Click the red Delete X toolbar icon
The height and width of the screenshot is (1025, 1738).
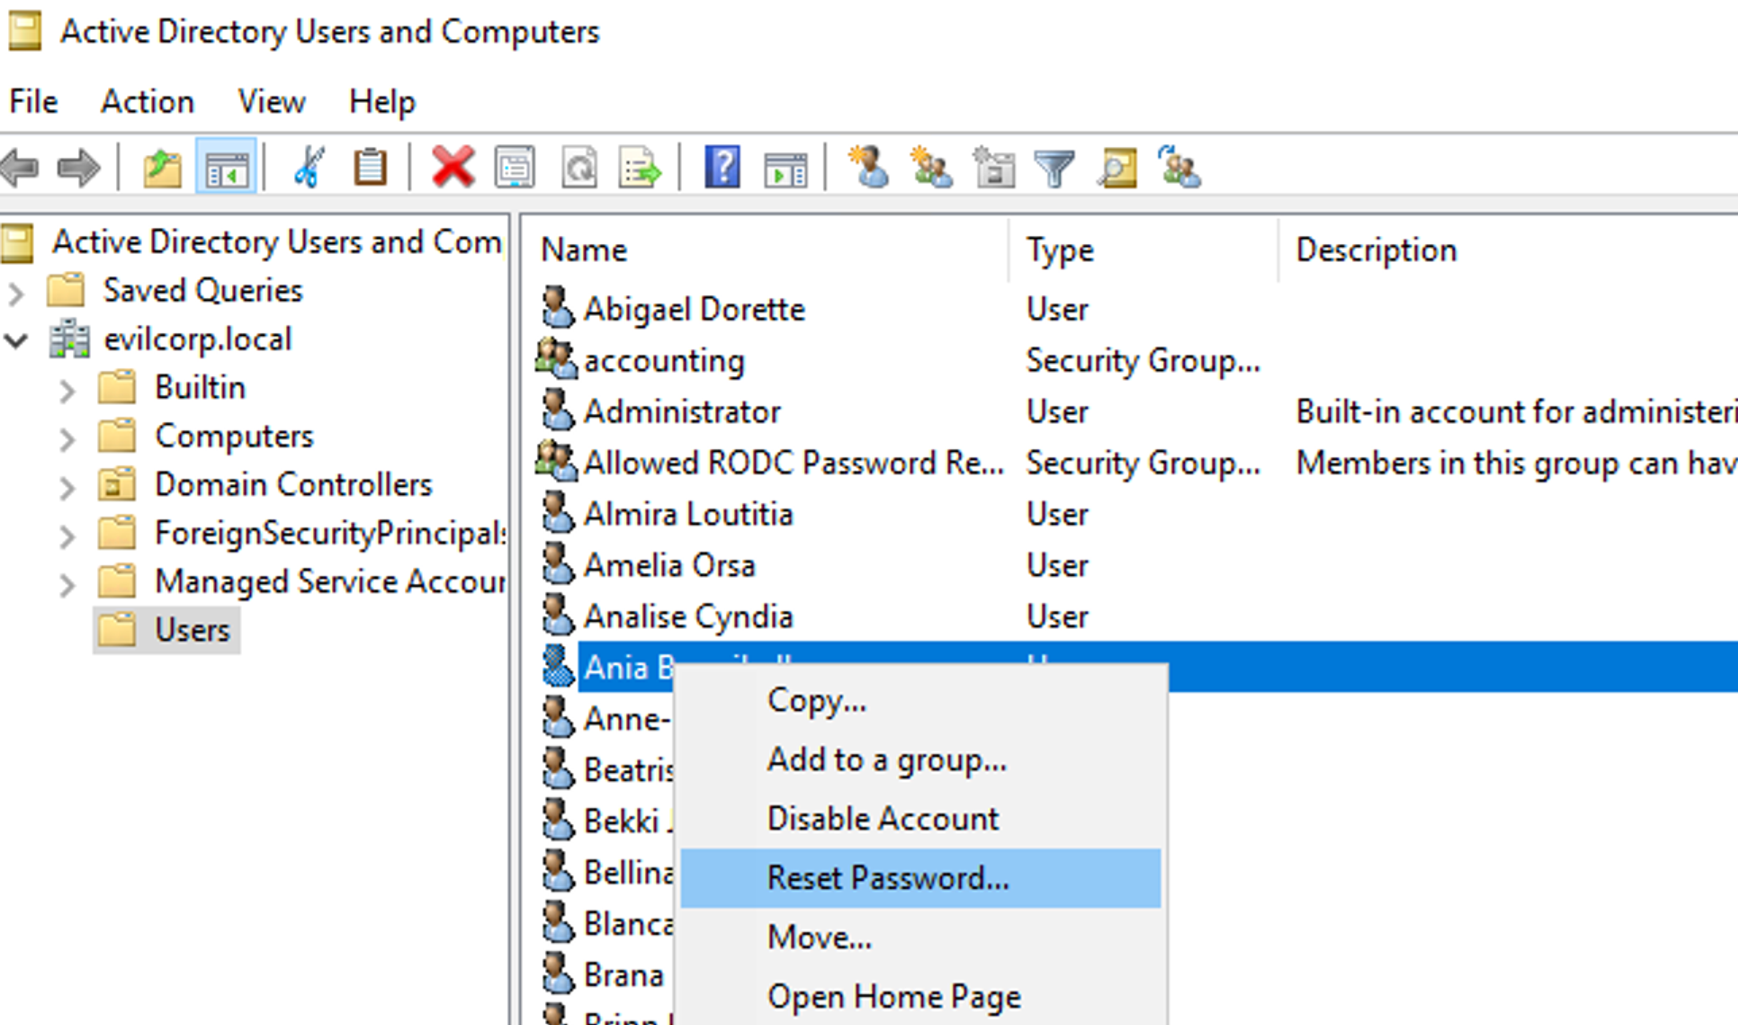453,167
